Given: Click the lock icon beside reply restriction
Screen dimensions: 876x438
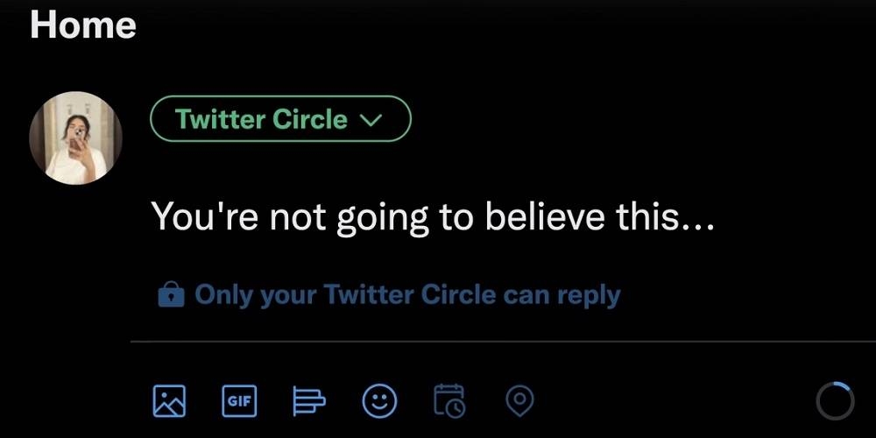Looking at the screenshot, I should point(171,296).
